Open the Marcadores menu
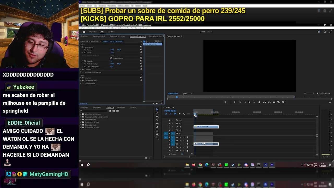This screenshot has width=334, height=188. click(x=112, y=28)
